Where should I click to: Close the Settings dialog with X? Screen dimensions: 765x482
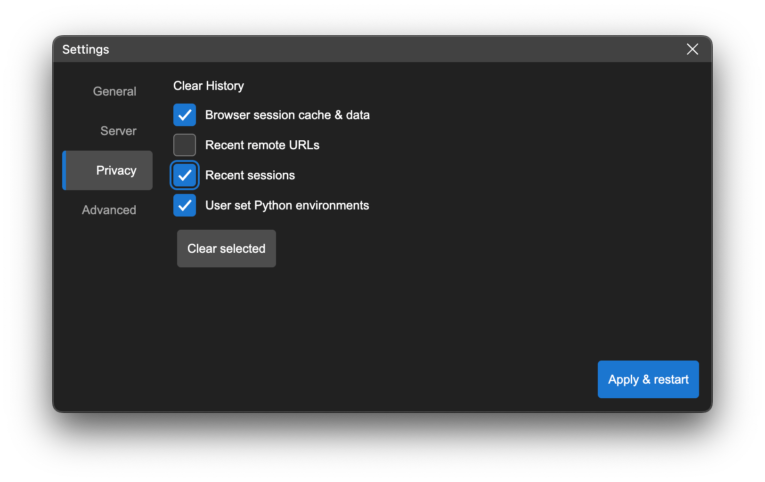point(692,49)
